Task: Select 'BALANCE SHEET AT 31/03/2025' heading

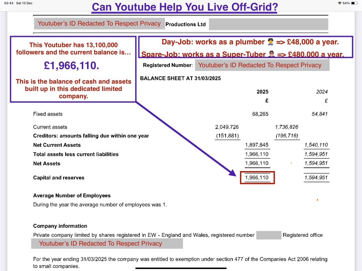Action: 180,78
